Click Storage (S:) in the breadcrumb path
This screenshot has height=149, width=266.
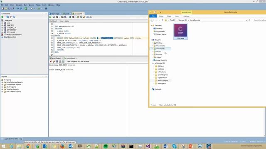coord(182,20)
